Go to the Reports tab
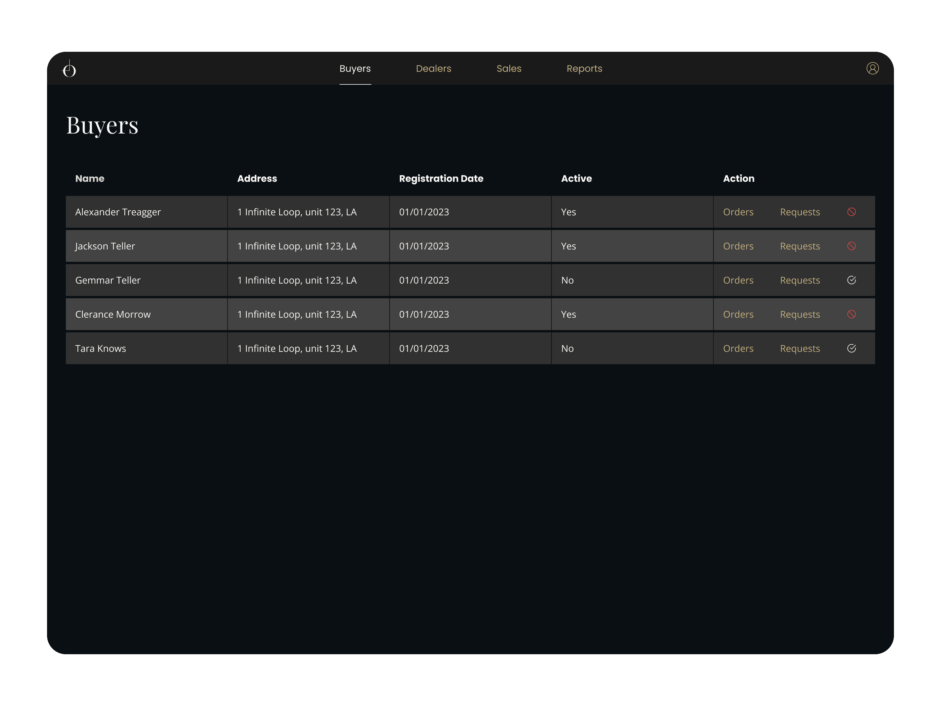Image resolution: width=941 pixels, height=706 pixels. pos(584,69)
